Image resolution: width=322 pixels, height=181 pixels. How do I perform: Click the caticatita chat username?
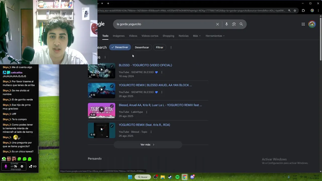[17, 72]
